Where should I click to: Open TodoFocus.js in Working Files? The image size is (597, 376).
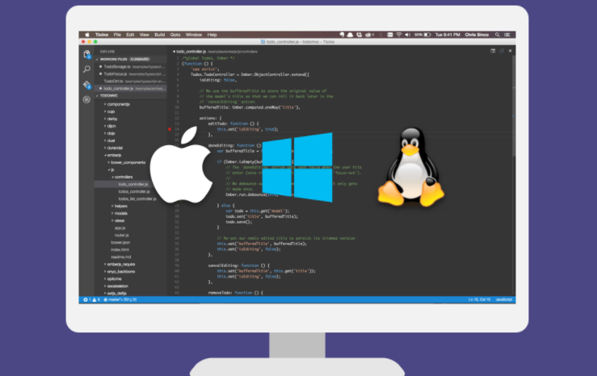[x=131, y=73]
